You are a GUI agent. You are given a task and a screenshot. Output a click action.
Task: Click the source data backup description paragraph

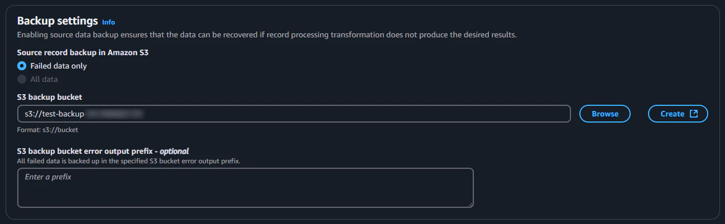pyautogui.click(x=267, y=35)
